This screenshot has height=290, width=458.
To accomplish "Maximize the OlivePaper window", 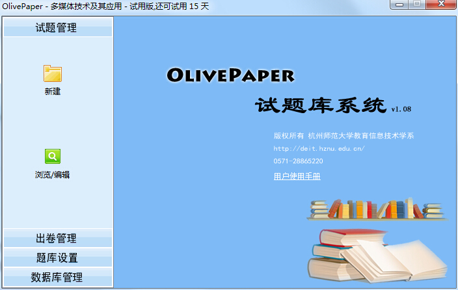I will point(417,4).
